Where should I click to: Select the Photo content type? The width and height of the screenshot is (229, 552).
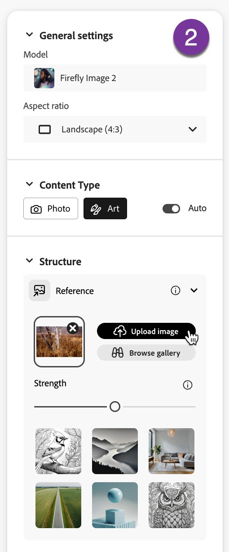pos(51,208)
